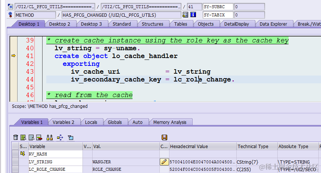Click the LV_STRING variable name cell
The height and width of the screenshot is (173, 321).
pos(56,162)
